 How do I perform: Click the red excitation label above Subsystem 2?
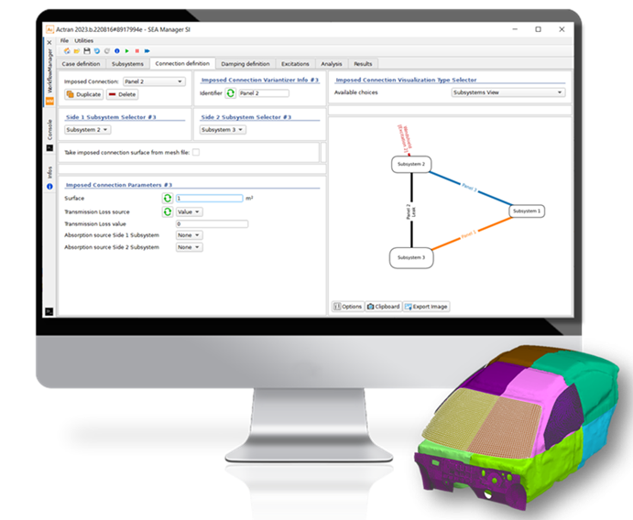(405, 139)
